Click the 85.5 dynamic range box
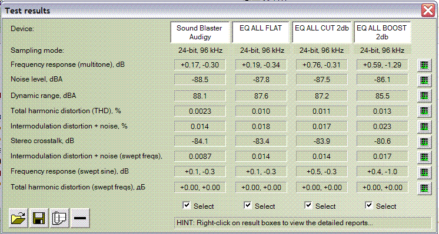439x234 pixels. 382,96
